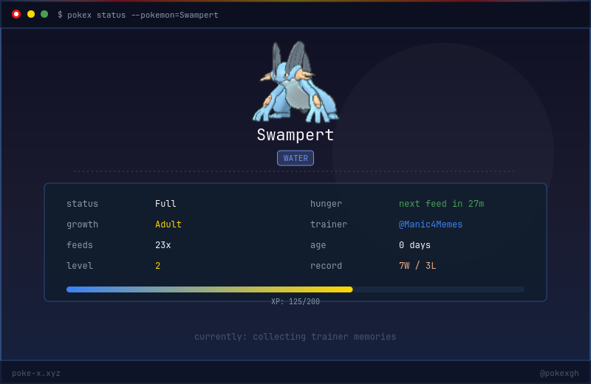Click the 'feeds' field label
Viewport: 591px width, 384px height.
coord(80,245)
